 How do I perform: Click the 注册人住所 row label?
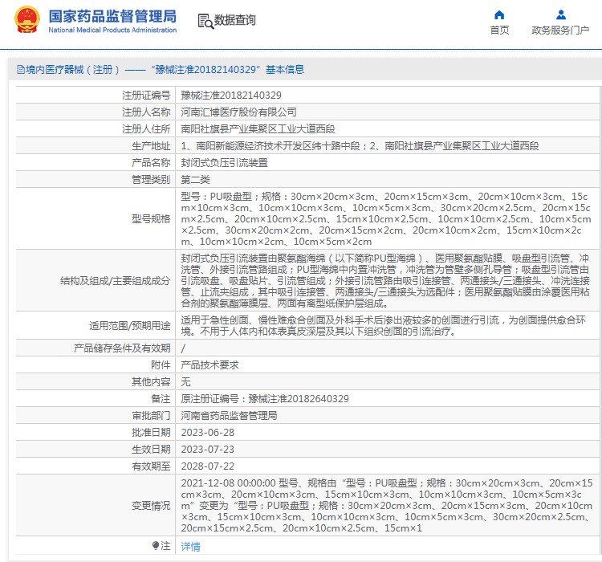click(146, 129)
